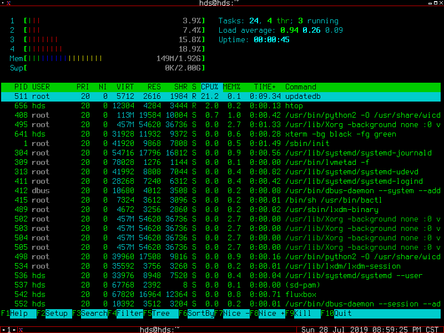Click the next workspace arrow in bottom toolbar

coord(14,330)
